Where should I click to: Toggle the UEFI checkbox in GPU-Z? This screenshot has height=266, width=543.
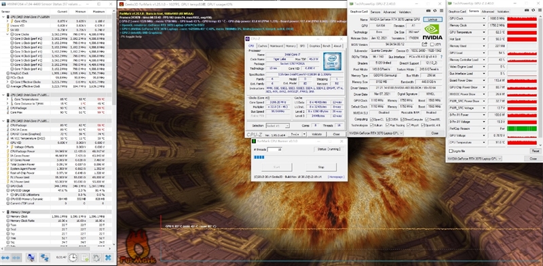point(432,45)
